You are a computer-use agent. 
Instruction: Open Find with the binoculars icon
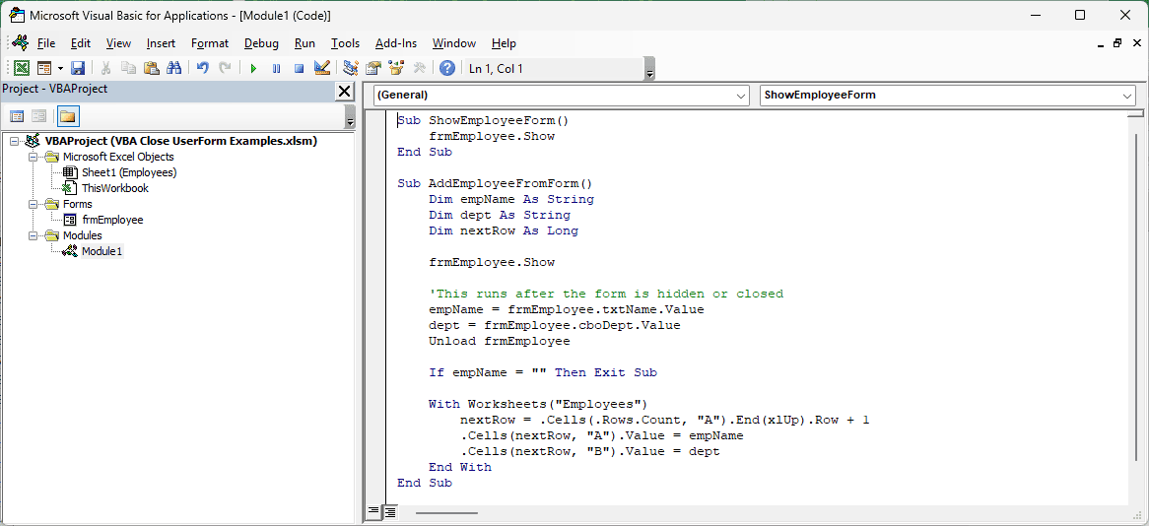pyautogui.click(x=173, y=68)
